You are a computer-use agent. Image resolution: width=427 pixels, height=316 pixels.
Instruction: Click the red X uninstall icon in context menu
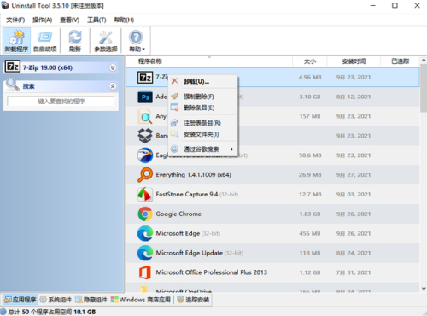pyautogui.click(x=174, y=81)
